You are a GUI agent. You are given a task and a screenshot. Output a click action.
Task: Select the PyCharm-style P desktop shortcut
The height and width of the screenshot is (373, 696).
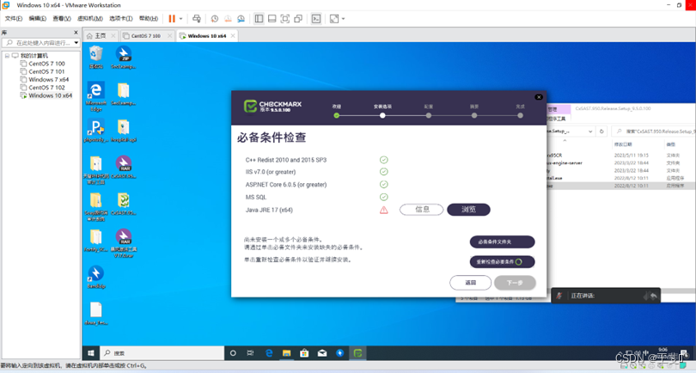(96, 131)
